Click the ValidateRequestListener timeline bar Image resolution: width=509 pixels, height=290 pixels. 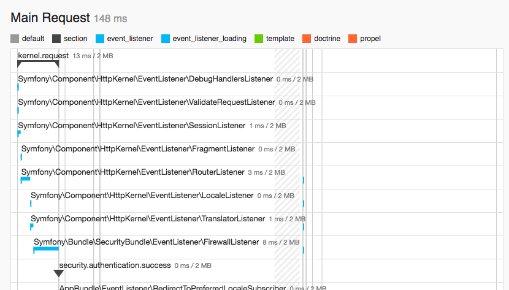pos(18,110)
